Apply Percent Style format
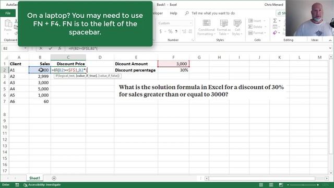Screen dimensions: 334x188 tap(170, 31)
